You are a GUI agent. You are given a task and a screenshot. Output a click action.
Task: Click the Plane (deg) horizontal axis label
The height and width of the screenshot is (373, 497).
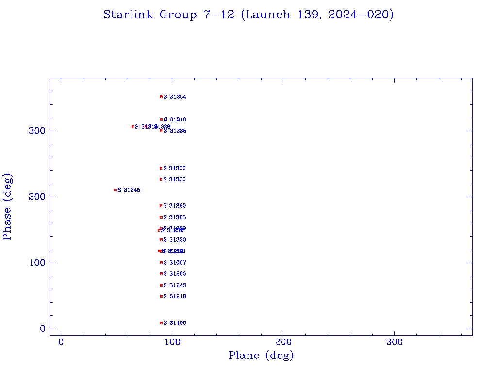pyautogui.click(x=261, y=355)
